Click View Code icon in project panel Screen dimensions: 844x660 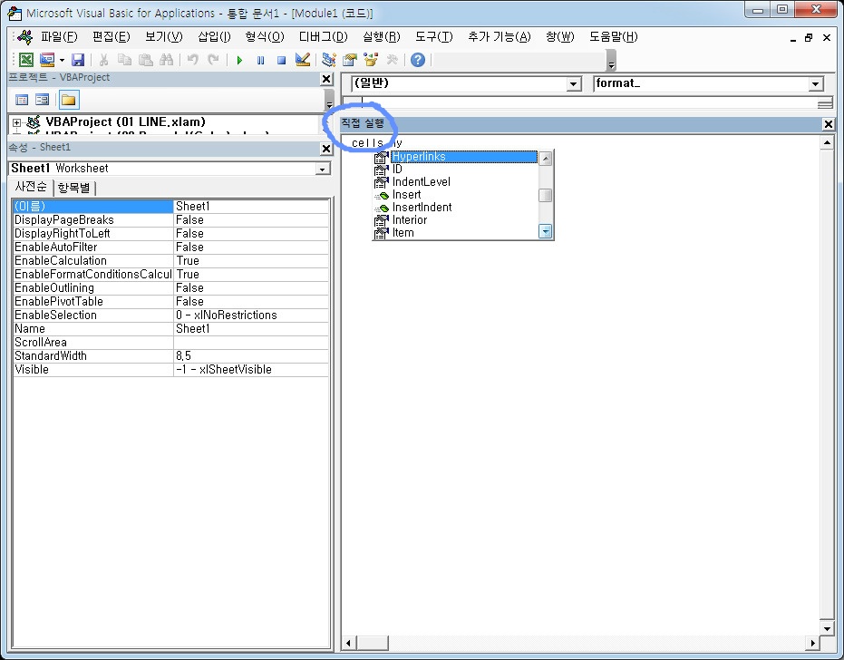[22, 100]
